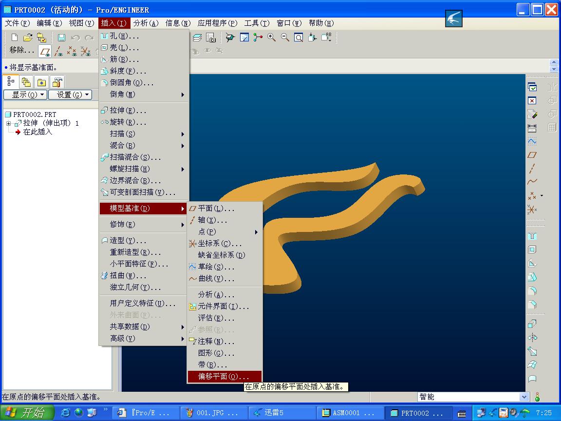Click the shell tool in right toolbar
Image resolution: width=561 pixels, height=421 pixels.
pos(532,250)
